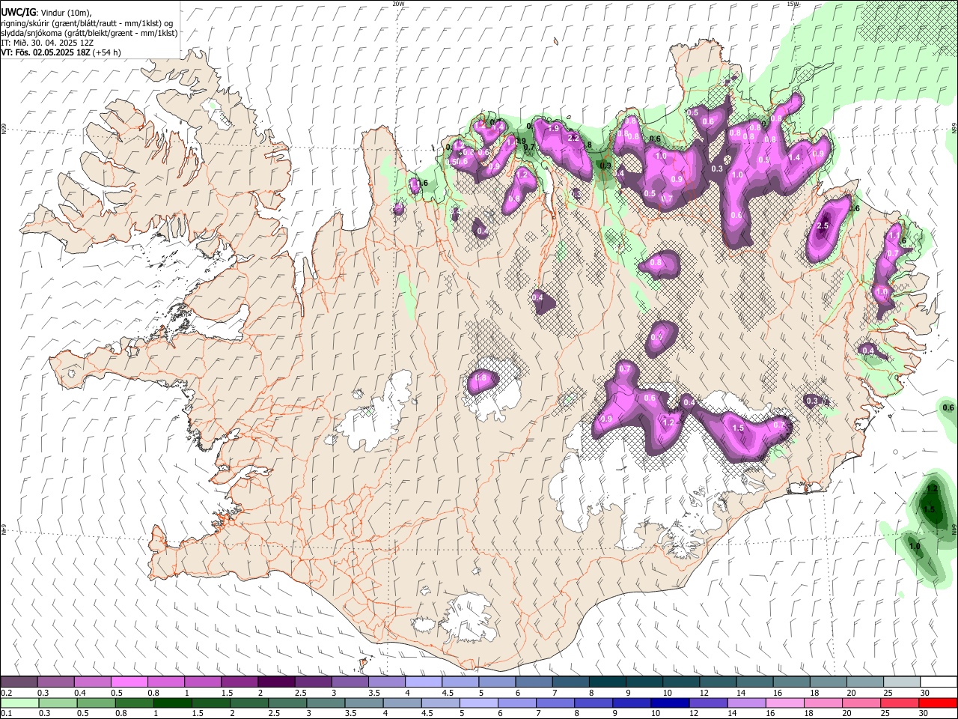Click the 2.2 snow value on the north coast
Screen dimensions: 958x719
point(574,138)
